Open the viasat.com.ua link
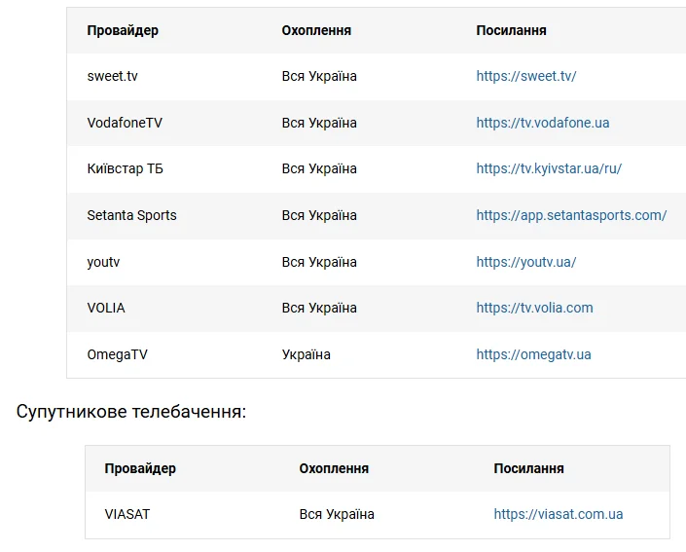 click(558, 514)
